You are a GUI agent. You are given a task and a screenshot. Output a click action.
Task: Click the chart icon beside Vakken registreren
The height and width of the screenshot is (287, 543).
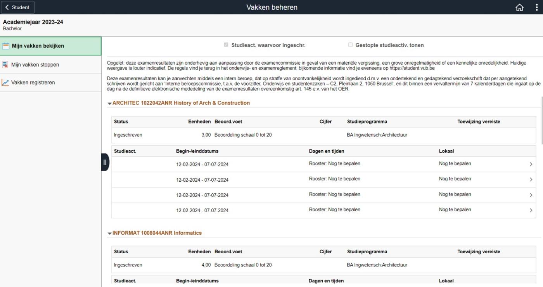(5, 82)
